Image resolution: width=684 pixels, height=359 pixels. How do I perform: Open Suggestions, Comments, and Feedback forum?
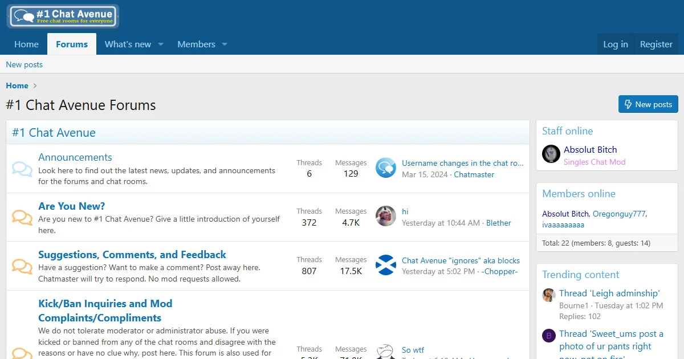pyautogui.click(x=132, y=255)
